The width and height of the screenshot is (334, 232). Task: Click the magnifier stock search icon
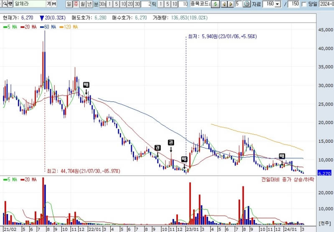5,4
